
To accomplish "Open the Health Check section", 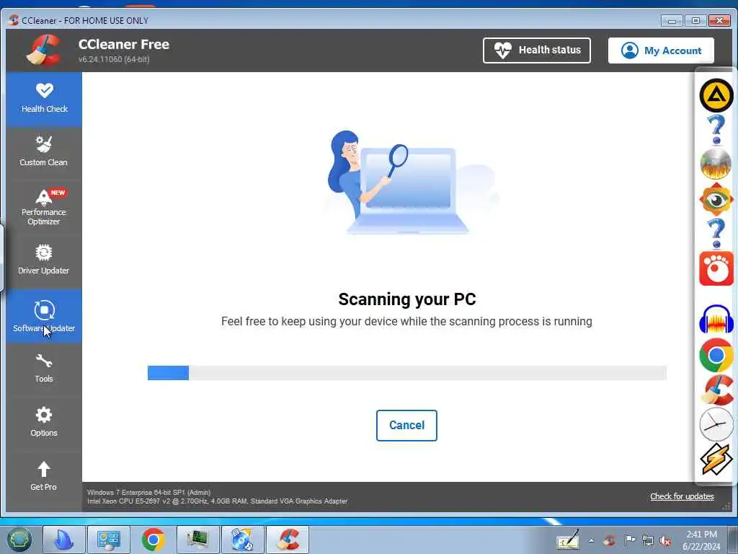I will coord(44,98).
